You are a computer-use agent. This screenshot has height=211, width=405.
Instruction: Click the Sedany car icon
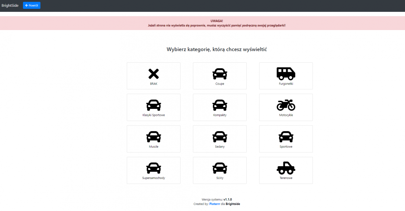(x=220, y=137)
